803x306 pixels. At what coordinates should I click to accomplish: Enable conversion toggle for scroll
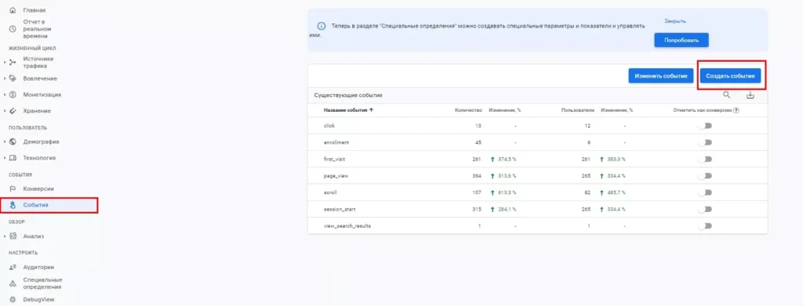(705, 193)
